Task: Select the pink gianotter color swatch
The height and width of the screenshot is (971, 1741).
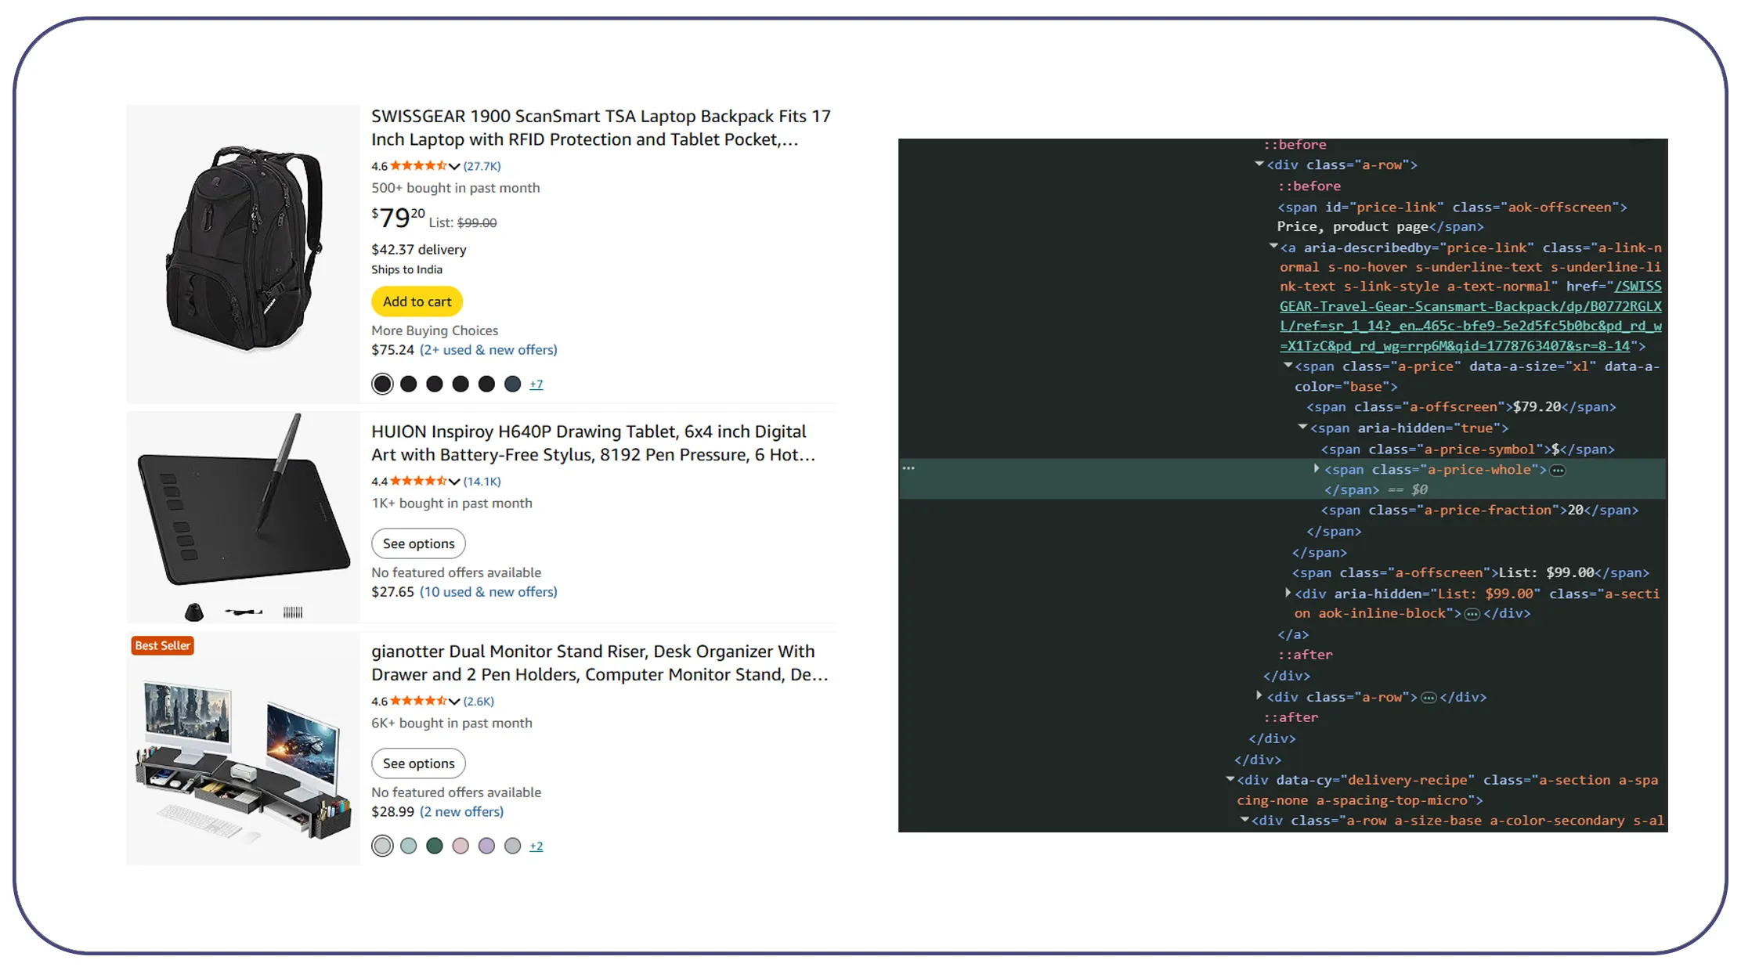Action: [461, 846]
